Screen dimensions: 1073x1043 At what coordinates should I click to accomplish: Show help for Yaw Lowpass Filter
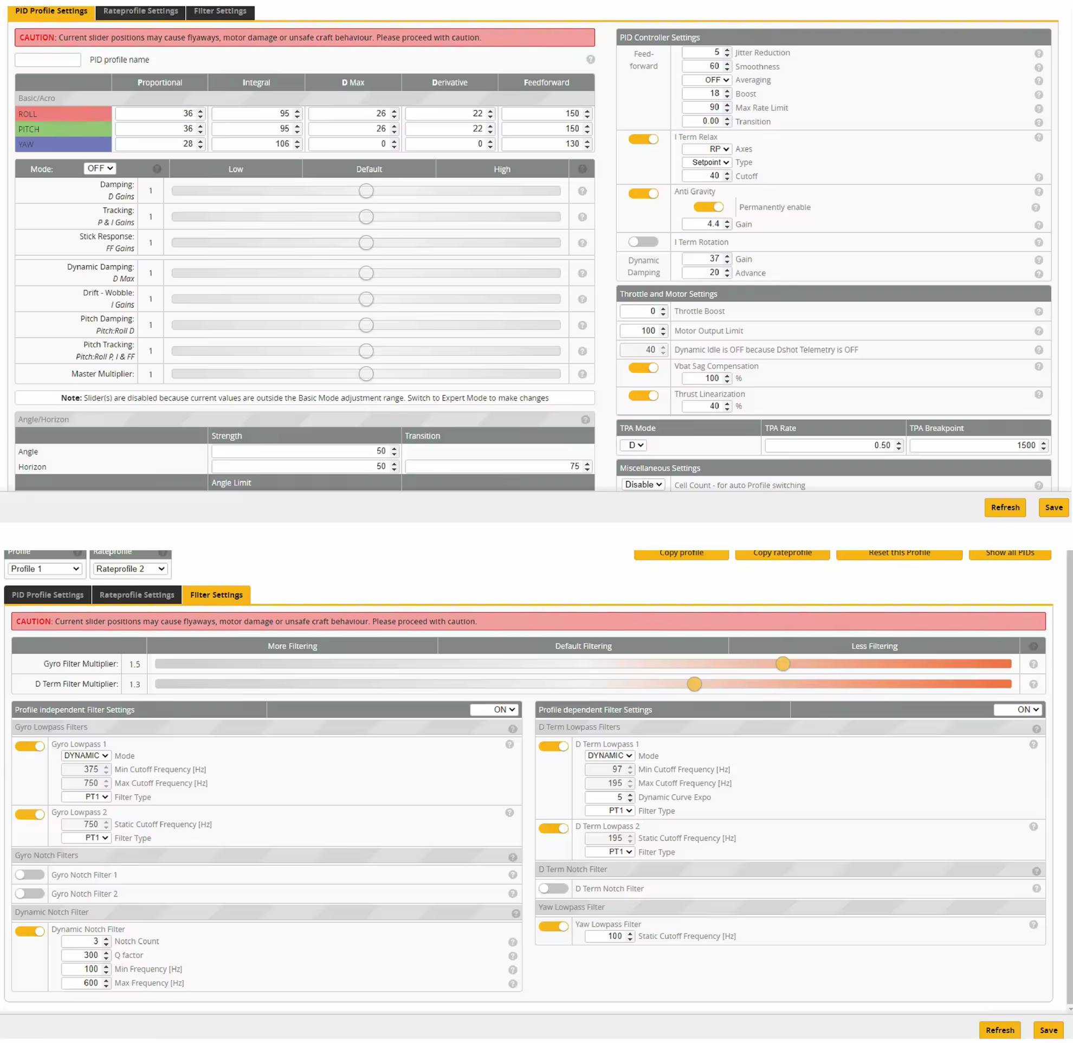tap(1033, 924)
